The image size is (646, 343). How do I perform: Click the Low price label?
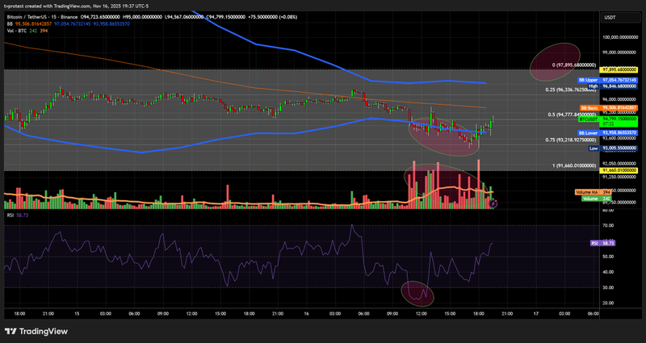click(x=593, y=148)
